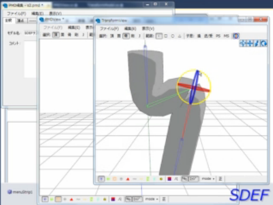This screenshot has width=273, height=205.
Task: Click the MS button in TransformView toolbar
Action: point(226,36)
